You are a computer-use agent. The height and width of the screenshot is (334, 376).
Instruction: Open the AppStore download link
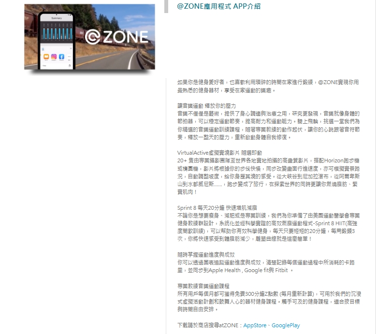pos(255,325)
